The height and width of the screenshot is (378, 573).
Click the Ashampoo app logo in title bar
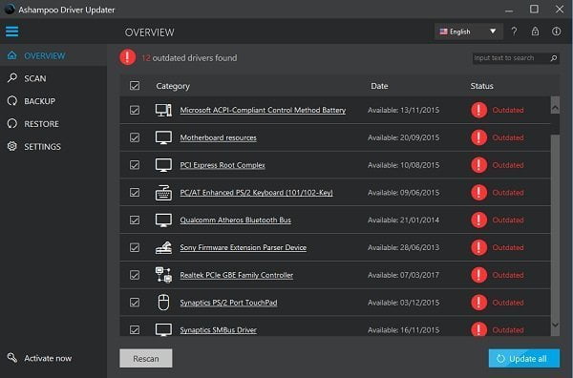click(x=10, y=9)
